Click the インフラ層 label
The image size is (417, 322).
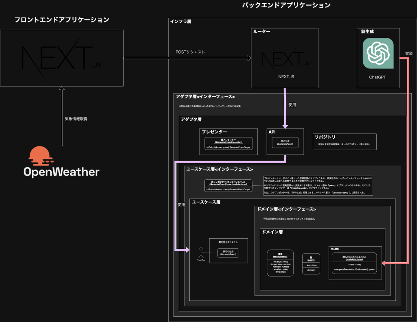tap(180, 21)
